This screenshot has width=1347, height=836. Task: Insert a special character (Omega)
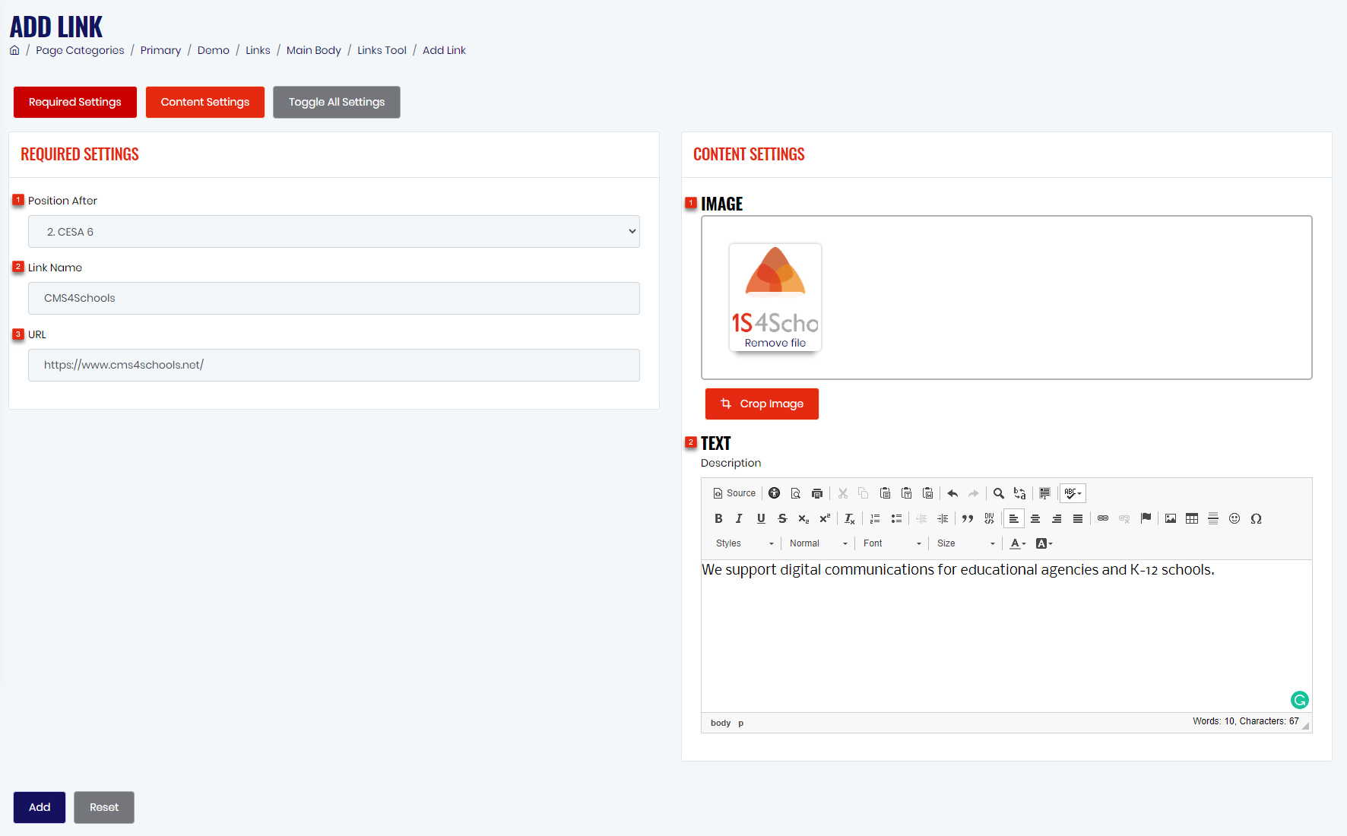tap(1256, 518)
